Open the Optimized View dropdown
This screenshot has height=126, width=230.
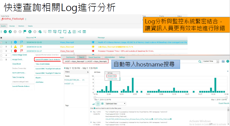[115, 104]
